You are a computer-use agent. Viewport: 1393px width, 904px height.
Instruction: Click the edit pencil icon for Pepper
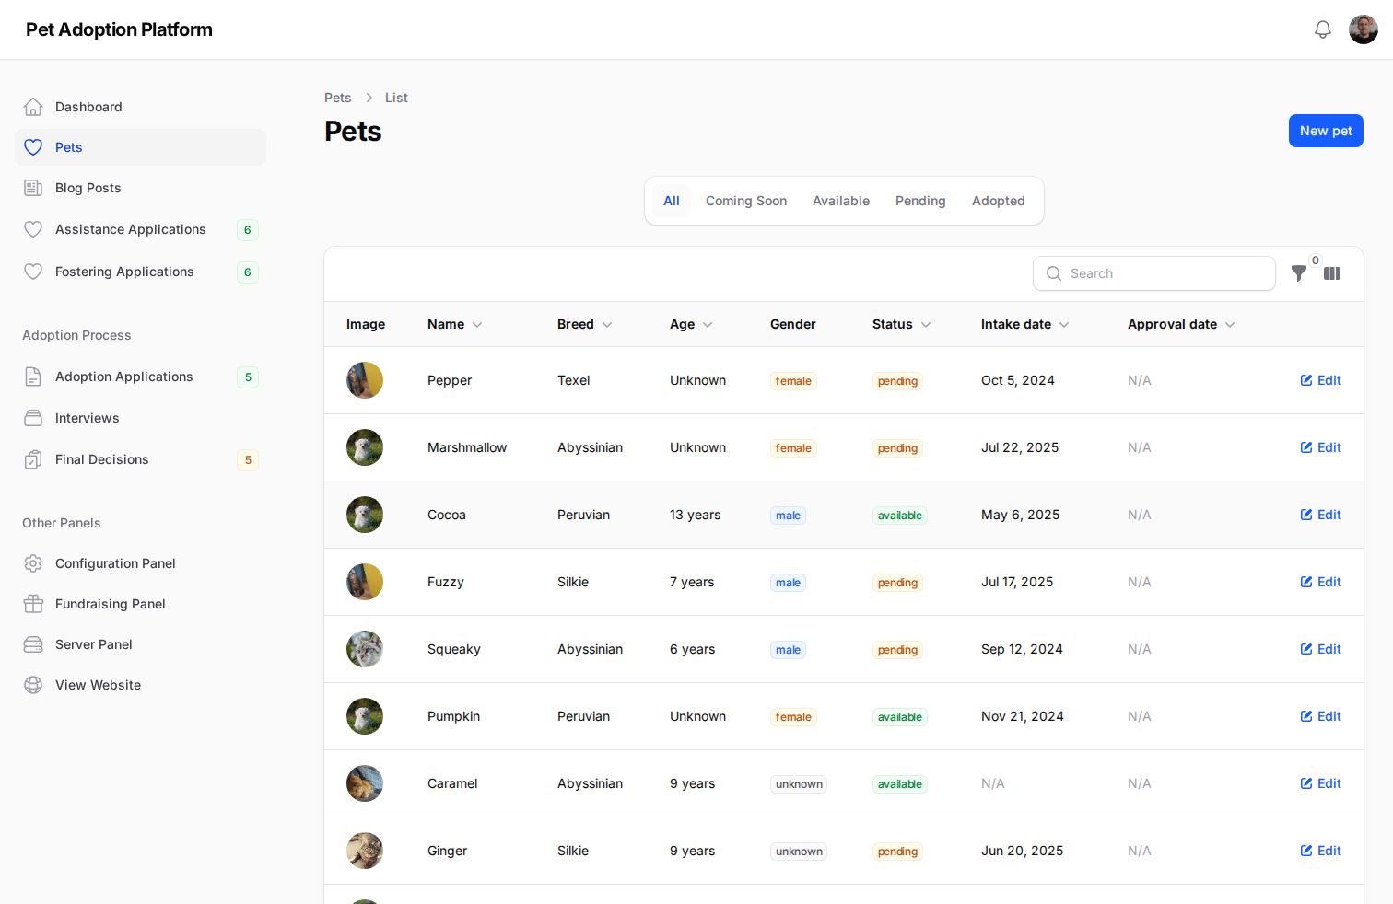pos(1306,380)
